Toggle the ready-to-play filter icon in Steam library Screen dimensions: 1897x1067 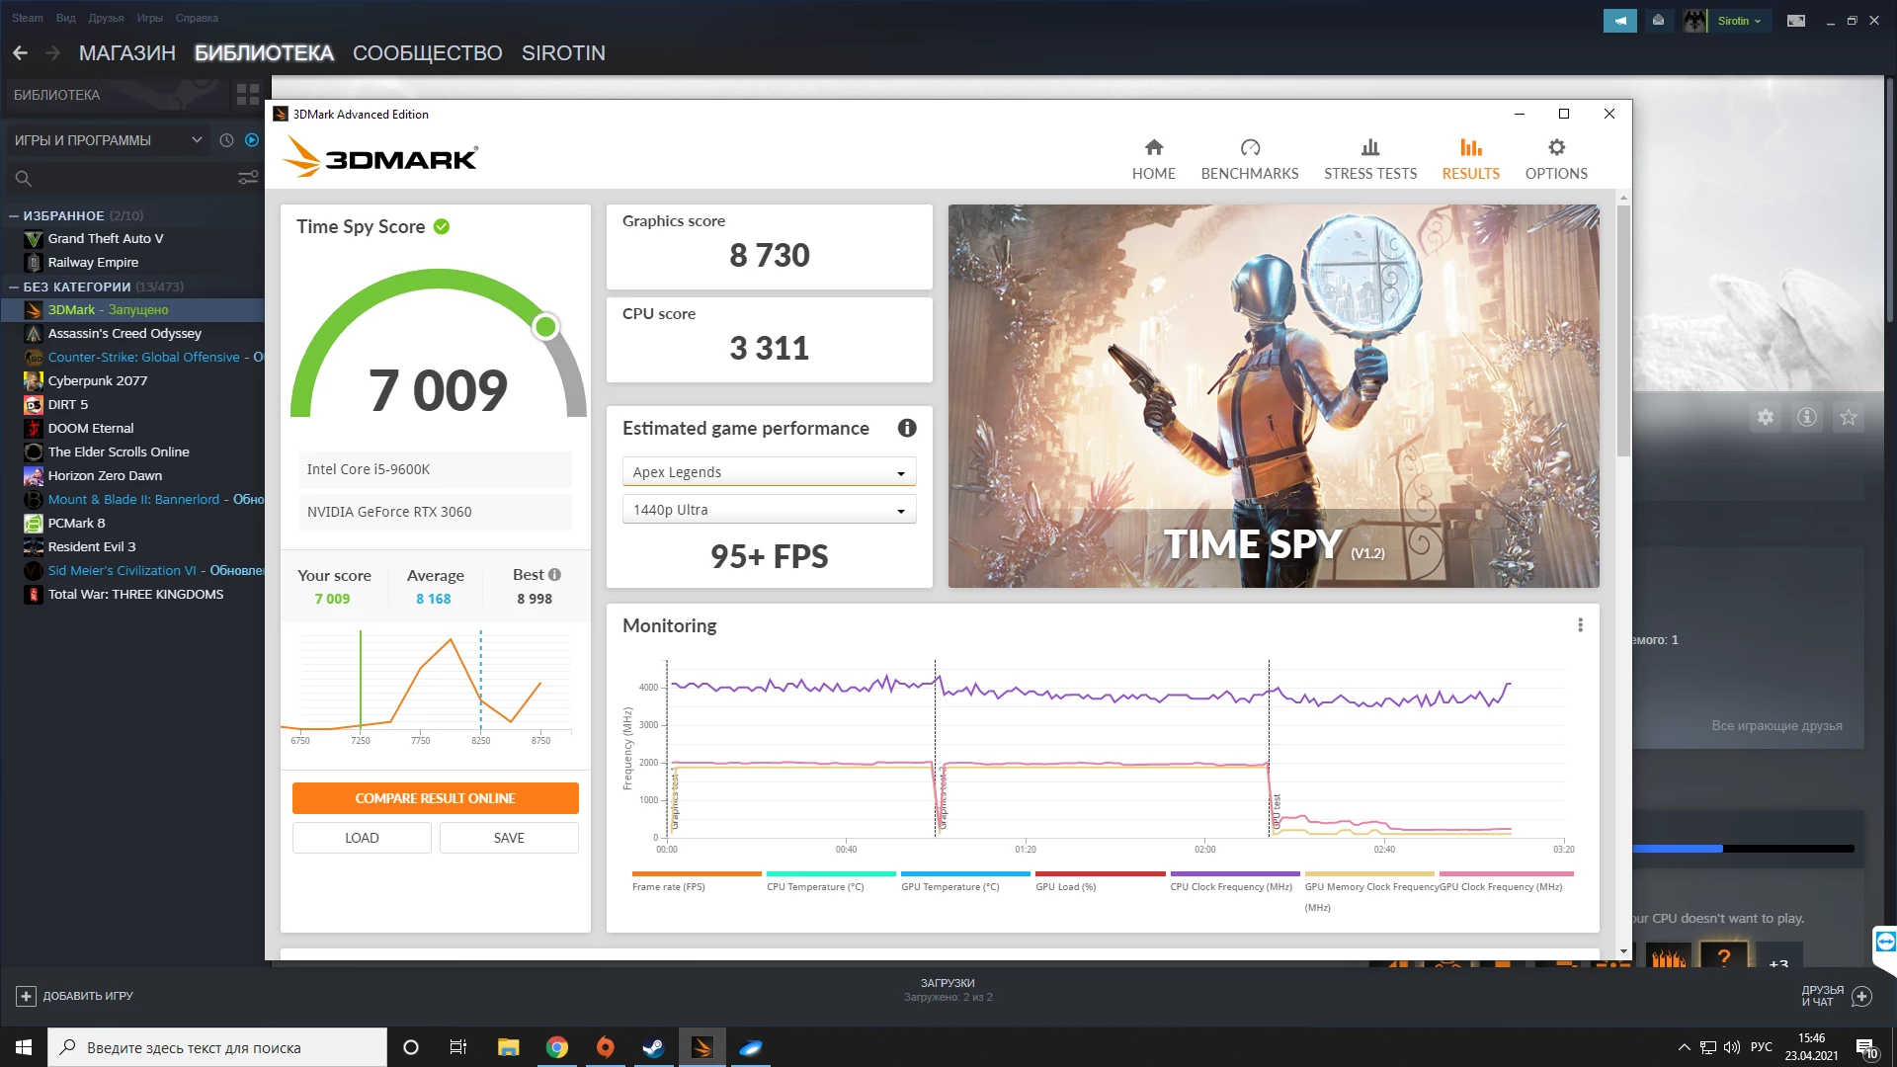tap(252, 140)
